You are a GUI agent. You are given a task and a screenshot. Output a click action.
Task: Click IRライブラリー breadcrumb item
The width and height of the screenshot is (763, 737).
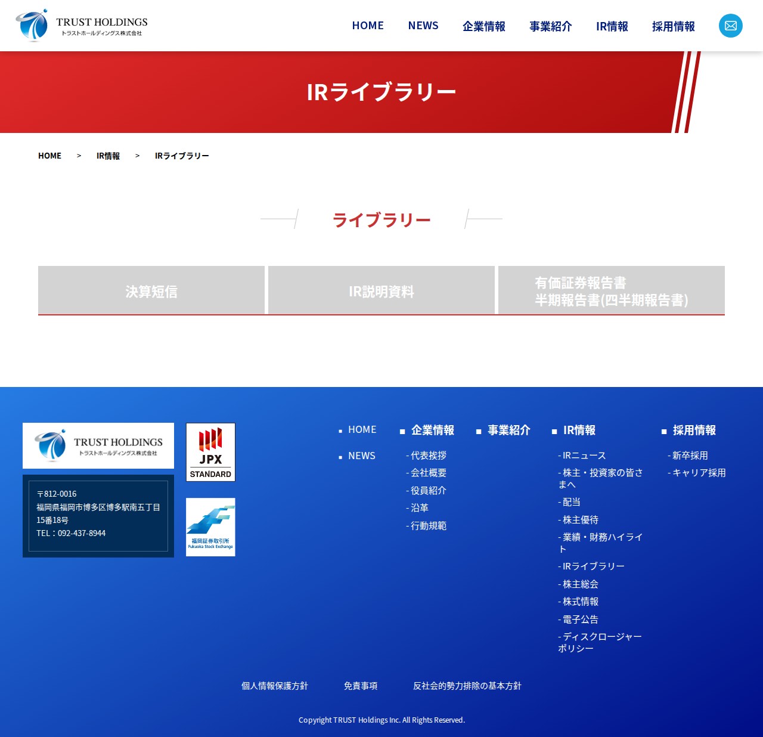pos(182,156)
